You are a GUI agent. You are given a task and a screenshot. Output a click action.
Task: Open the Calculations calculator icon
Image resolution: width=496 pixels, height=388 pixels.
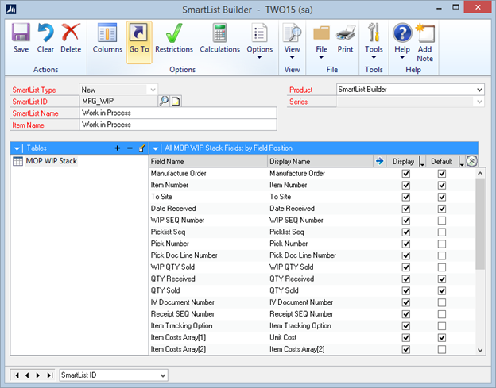click(x=220, y=33)
